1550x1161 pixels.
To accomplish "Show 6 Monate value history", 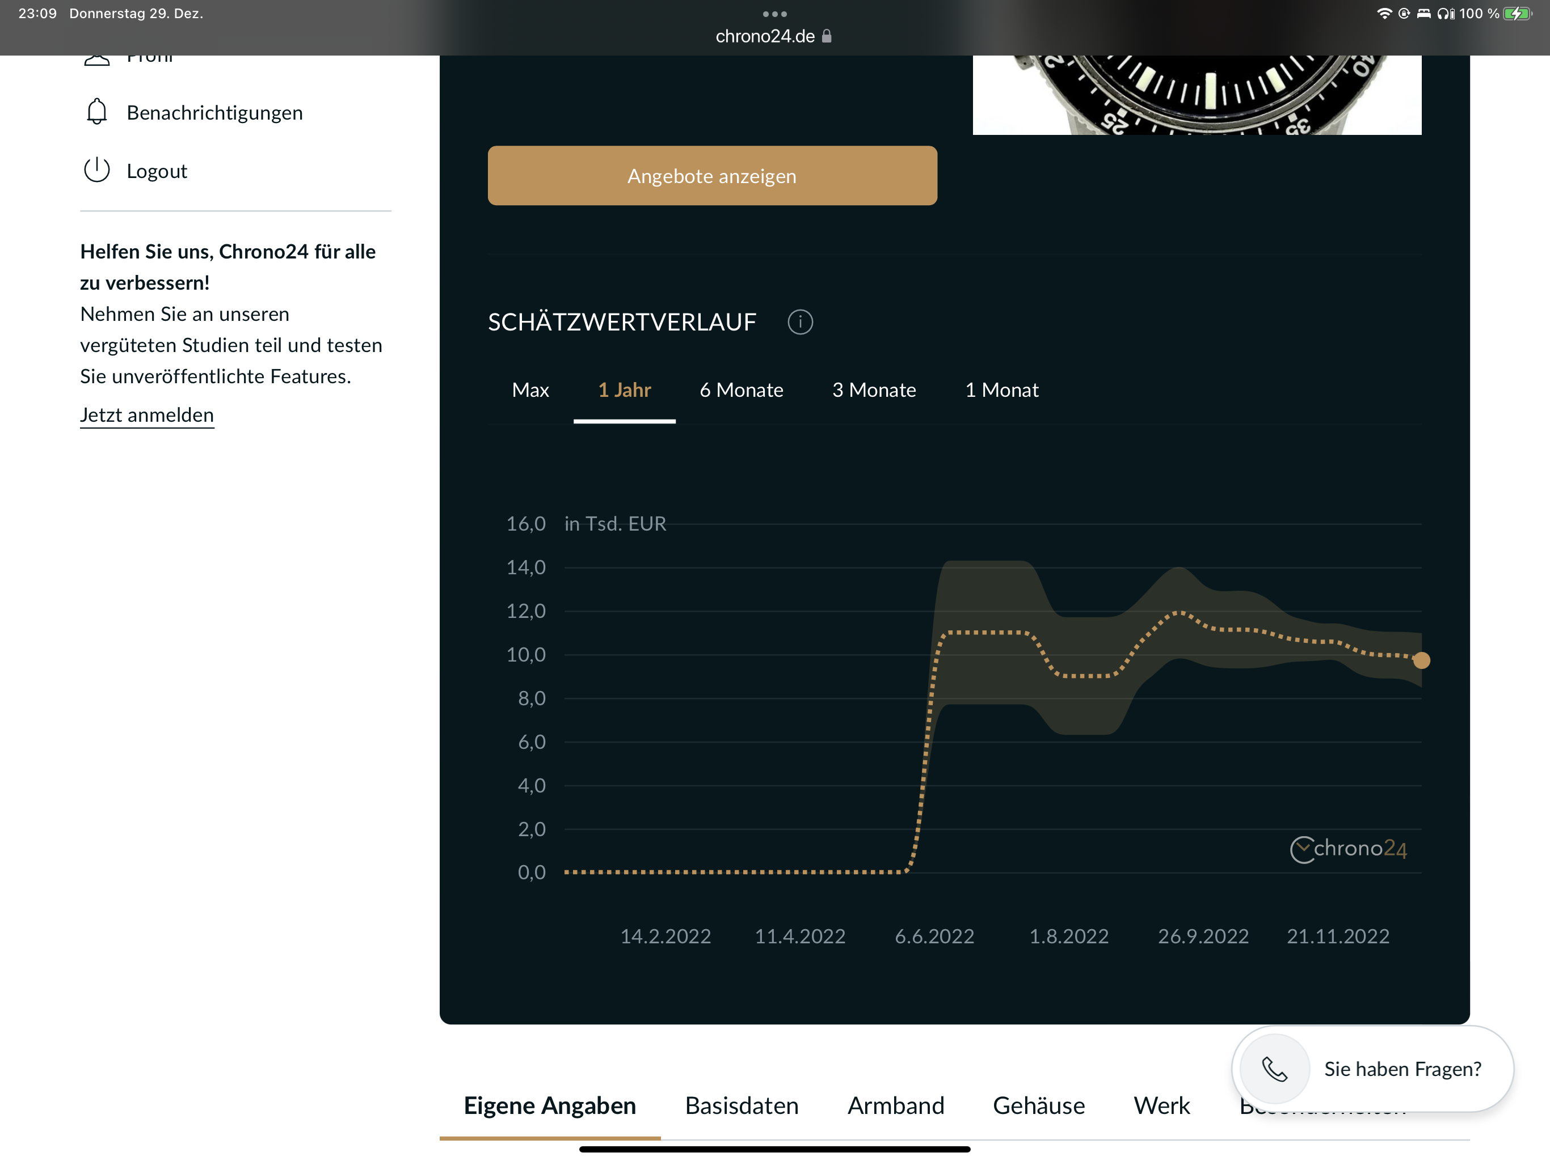I will tap(742, 390).
